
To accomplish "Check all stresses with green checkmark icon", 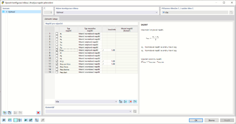I will 125,102.
